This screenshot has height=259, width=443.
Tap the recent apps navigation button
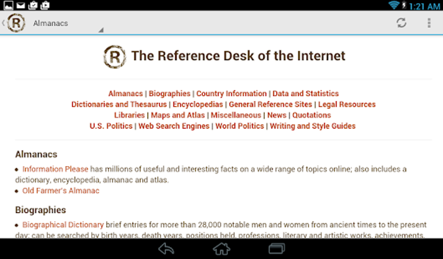[277, 249]
